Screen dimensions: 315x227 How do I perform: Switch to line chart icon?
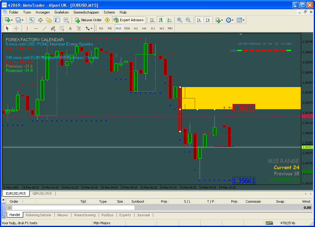coord(169,20)
